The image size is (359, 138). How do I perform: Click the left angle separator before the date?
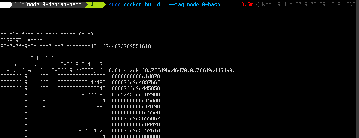(x=258, y=5)
